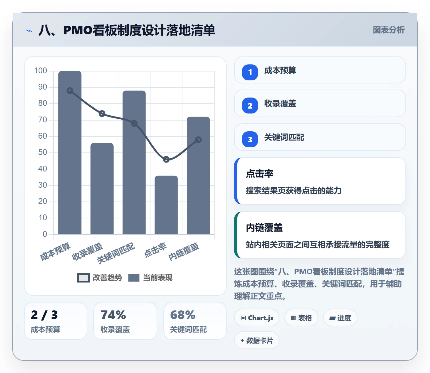Screen dimensions: 430x373
Task: Open the 内链覆盖 description card
Action: (x=320, y=235)
